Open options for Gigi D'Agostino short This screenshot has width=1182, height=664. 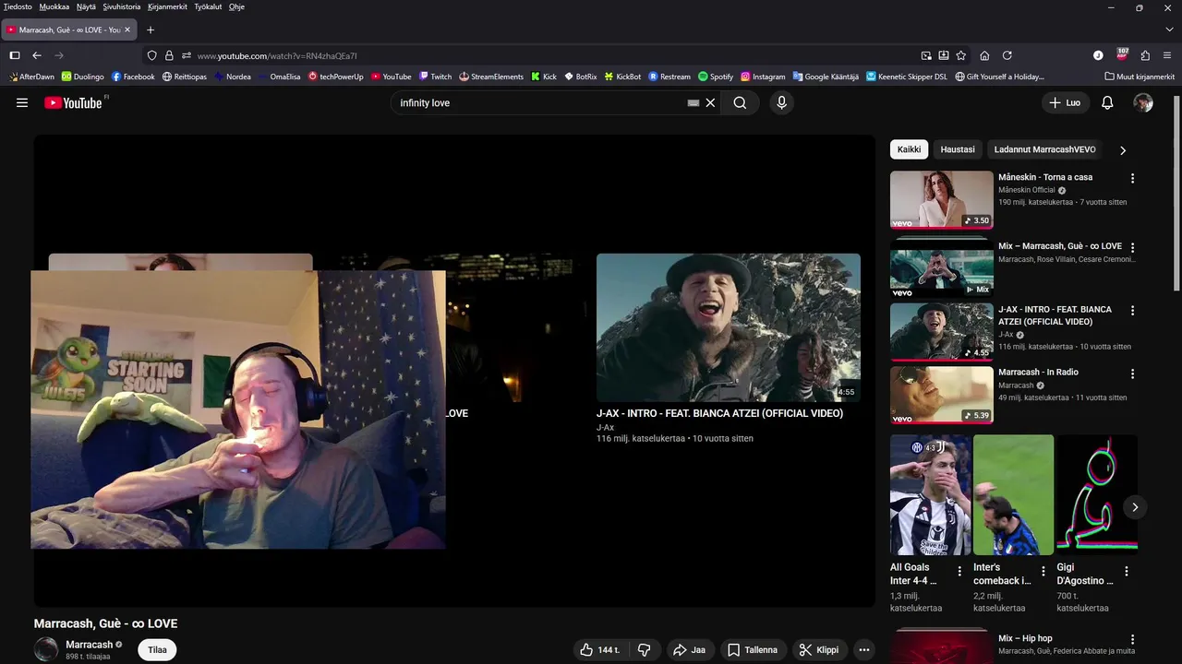[x=1126, y=572]
